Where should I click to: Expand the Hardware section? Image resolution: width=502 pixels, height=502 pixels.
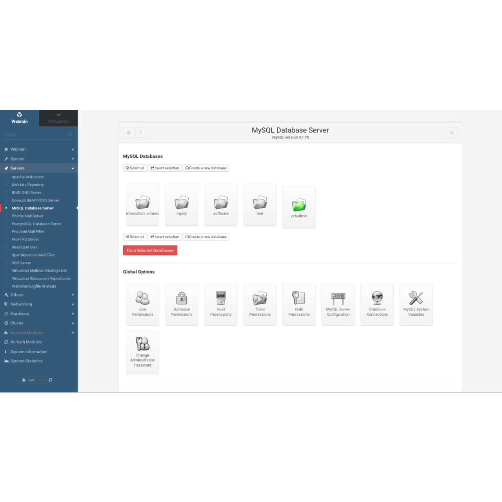(39, 313)
